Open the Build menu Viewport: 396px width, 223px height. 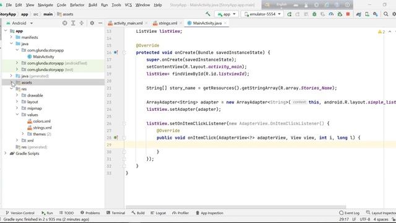coord(93,5)
